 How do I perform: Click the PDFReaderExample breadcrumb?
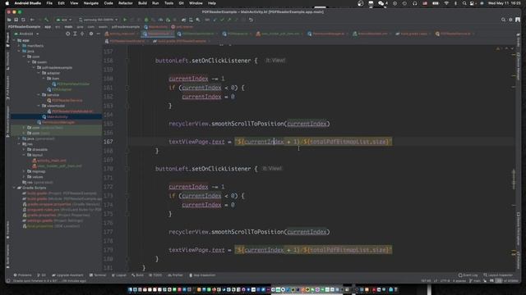pyautogui.click(x=24, y=27)
